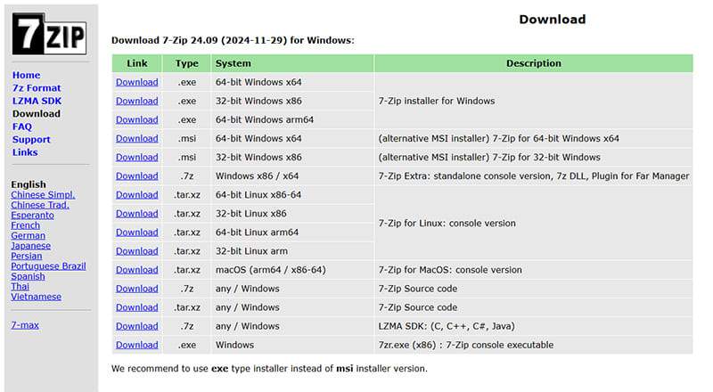Click the exe installer recommendation text

click(269, 368)
